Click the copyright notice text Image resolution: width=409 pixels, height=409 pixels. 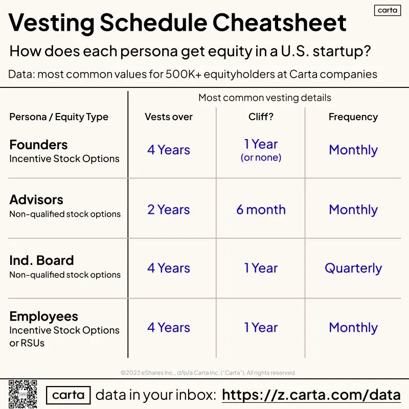click(208, 373)
